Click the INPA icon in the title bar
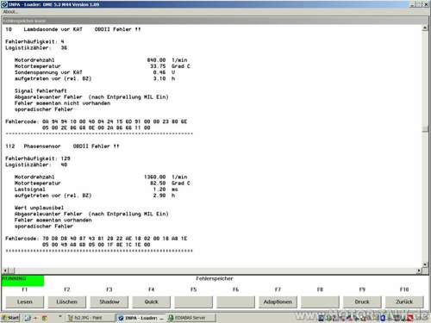This screenshot has height=323, width=431. (4, 4)
